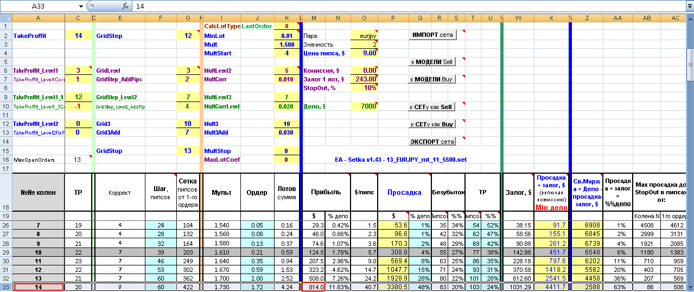Select the MinLot value 0.01

tap(286, 36)
